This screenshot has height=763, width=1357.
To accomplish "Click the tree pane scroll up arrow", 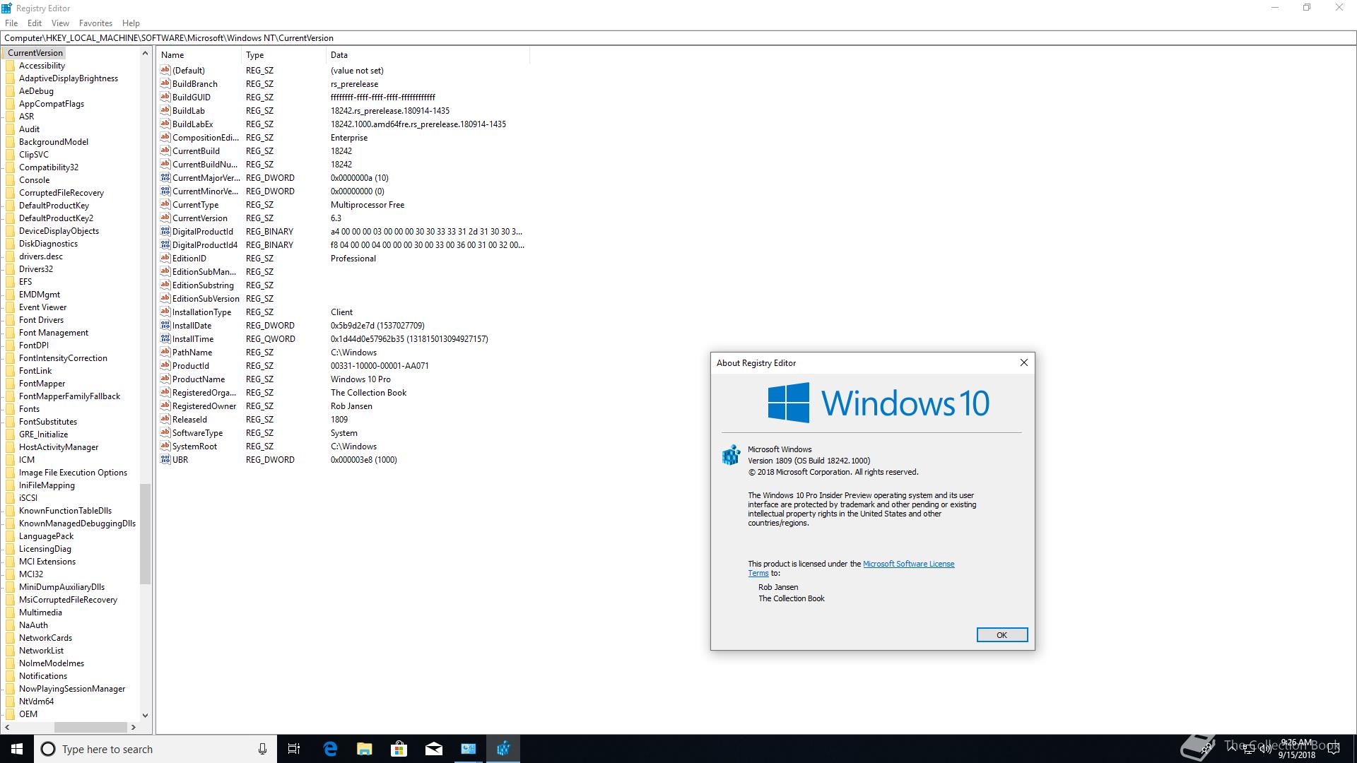I will pos(145,53).
